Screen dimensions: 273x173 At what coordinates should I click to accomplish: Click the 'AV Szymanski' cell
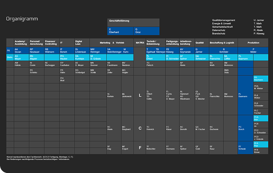point(187,51)
